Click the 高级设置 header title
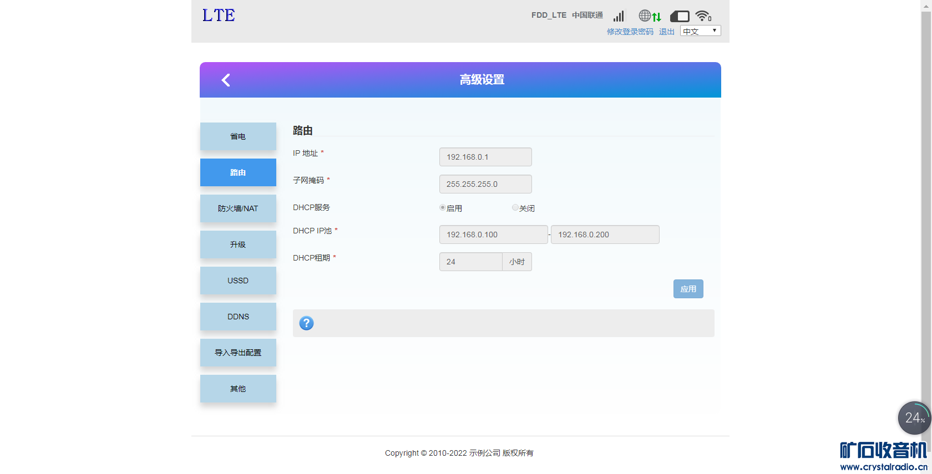 pyautogui.click(x=482, y=80)
